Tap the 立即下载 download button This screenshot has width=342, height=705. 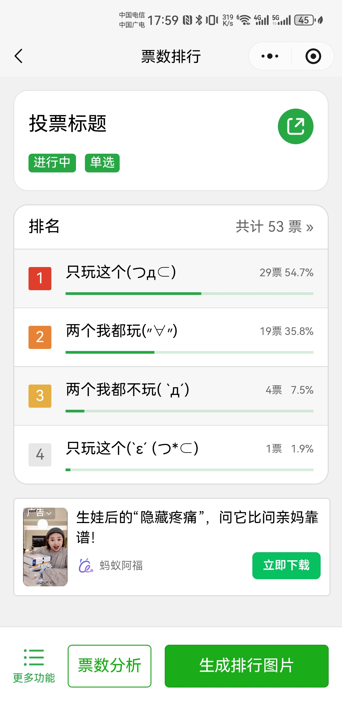(x=286, y=566)
